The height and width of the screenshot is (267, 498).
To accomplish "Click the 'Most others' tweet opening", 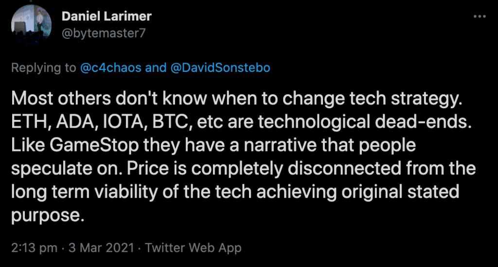I will [61, 99].
